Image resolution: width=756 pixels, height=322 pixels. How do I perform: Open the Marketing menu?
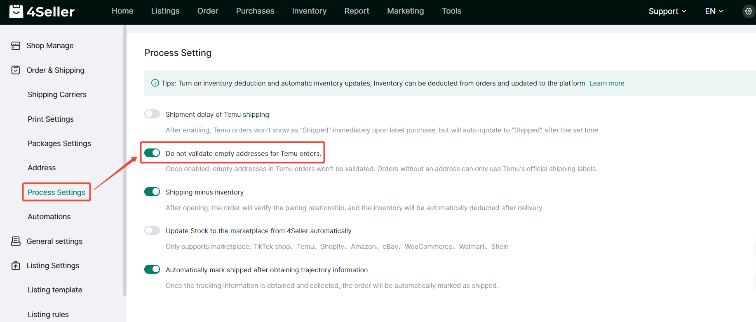[406, 11]
